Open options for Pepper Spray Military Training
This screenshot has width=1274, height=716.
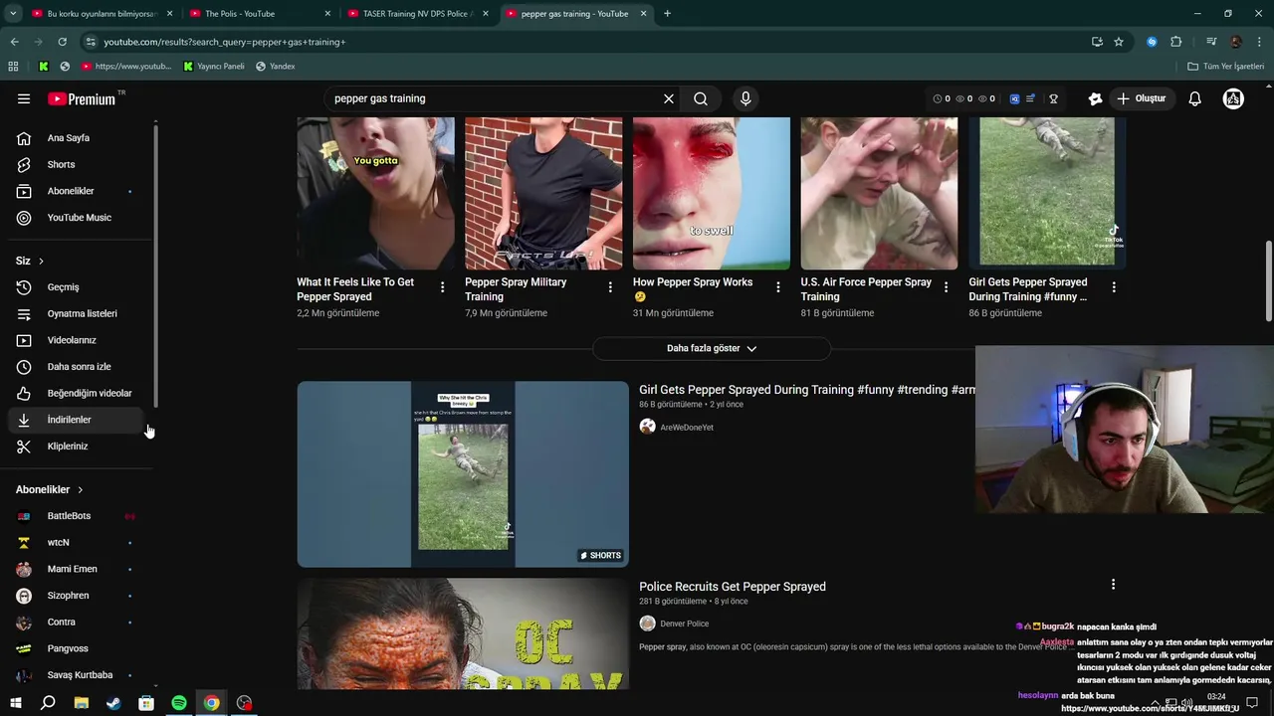pyautogui.click(x=610, y=287)
